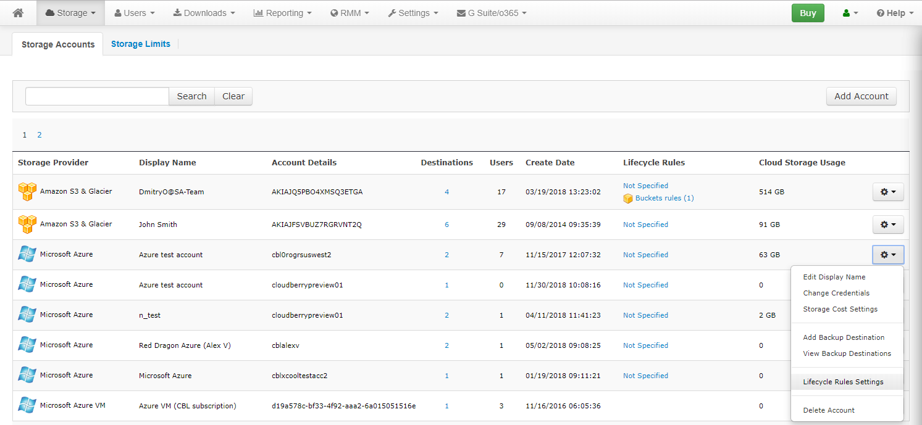Choose Delete Account from the menu
922x425 pixels.
click(829, 410)
